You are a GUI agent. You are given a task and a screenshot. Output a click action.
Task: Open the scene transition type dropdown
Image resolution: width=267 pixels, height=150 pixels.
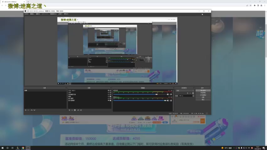(x=185, y=91)
